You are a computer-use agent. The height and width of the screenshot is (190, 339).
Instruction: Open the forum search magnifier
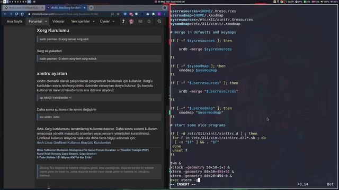159,21
